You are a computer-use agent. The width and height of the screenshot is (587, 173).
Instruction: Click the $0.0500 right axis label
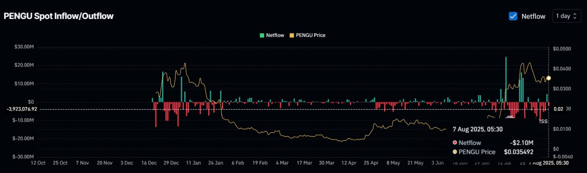click(x=562, y=49)
